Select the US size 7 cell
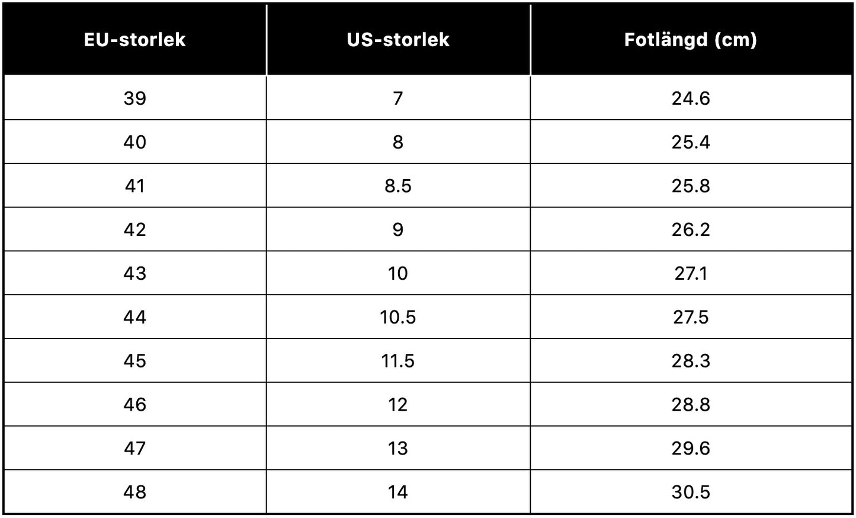The width and height of the screenshot is (856, 518). click(x=398, y=98)
